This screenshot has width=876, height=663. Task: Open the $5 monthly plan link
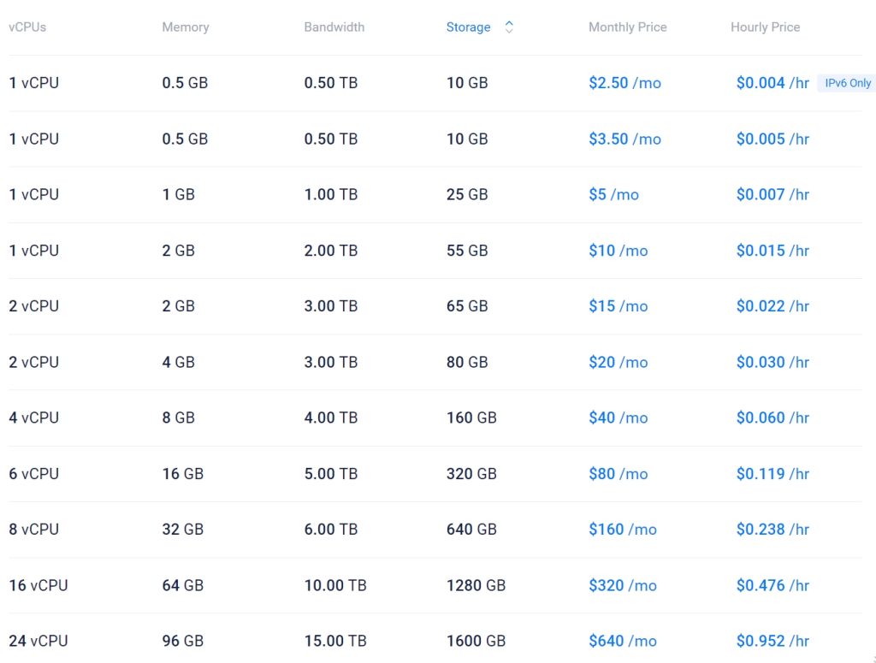[610, 194]
